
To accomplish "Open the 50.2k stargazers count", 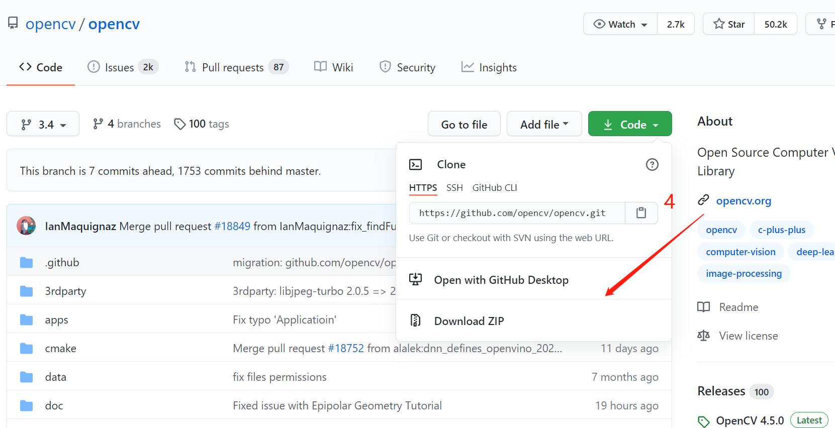I will [776, 24].
